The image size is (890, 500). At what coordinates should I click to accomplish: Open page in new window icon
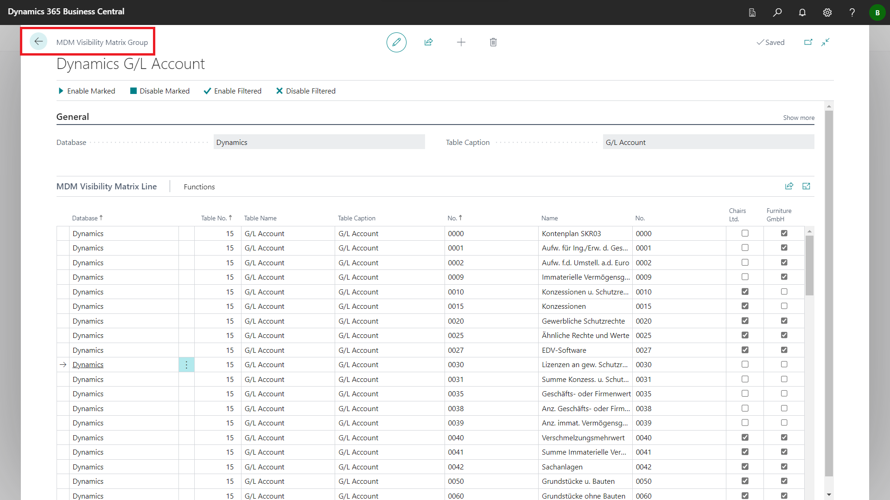(x=808, y=42)
